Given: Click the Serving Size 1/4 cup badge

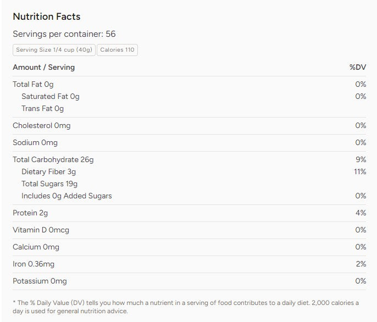Looking at the screenshot, I should click(54, 50).
